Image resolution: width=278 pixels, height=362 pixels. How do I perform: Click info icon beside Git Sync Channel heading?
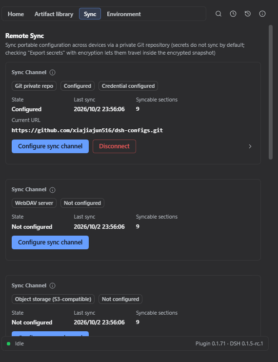point(52,73)
